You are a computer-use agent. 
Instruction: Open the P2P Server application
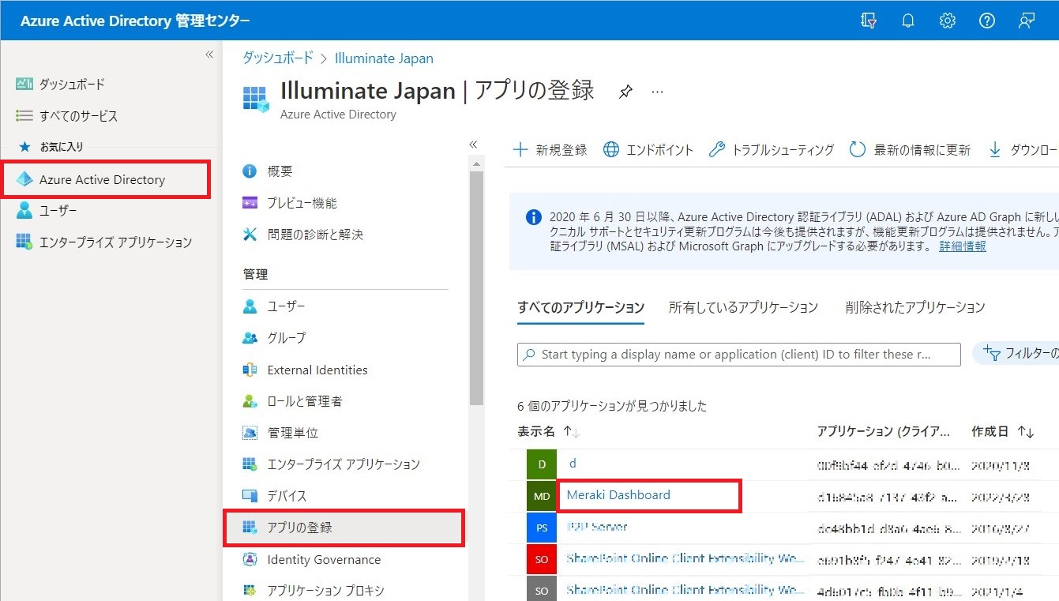pyautogui.click(x=597, y=527)
